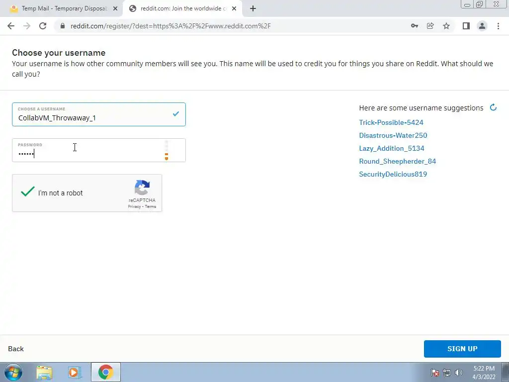Toggle Chrome side panel icon
This screenshot has width=509, height=382.
coord(466,26)
